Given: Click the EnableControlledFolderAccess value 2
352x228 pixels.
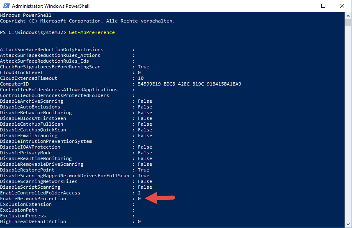Looking at the screenshot, I should point(139,193).
